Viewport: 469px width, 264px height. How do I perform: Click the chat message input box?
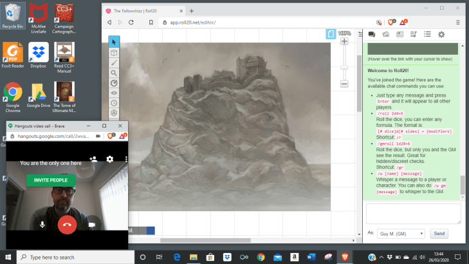coord(414,214)
